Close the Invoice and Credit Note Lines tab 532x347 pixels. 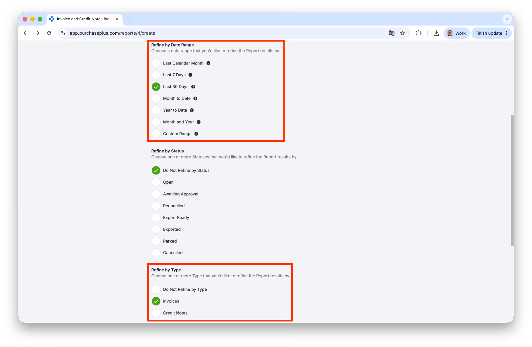[x=117, y=19]
